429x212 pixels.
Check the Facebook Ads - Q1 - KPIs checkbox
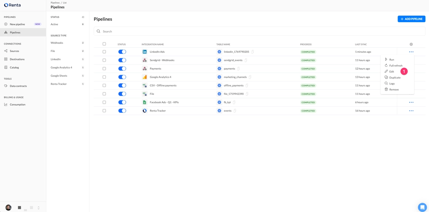pyautogui.click(x=104, y=102)
